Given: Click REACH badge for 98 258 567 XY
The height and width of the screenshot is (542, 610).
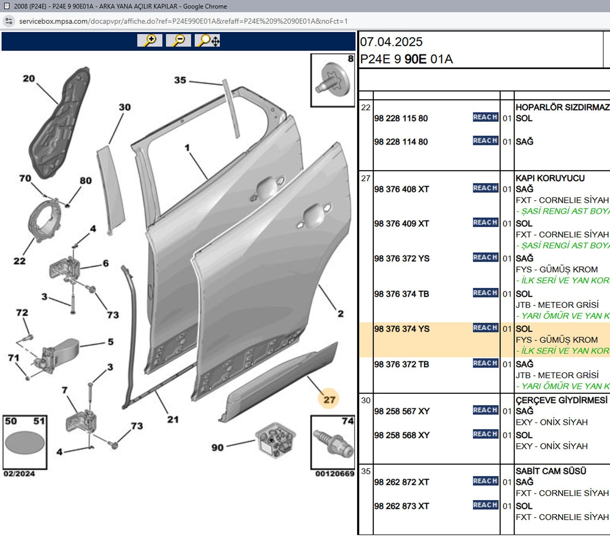Looking at the screenshot, I should (485, 410).
